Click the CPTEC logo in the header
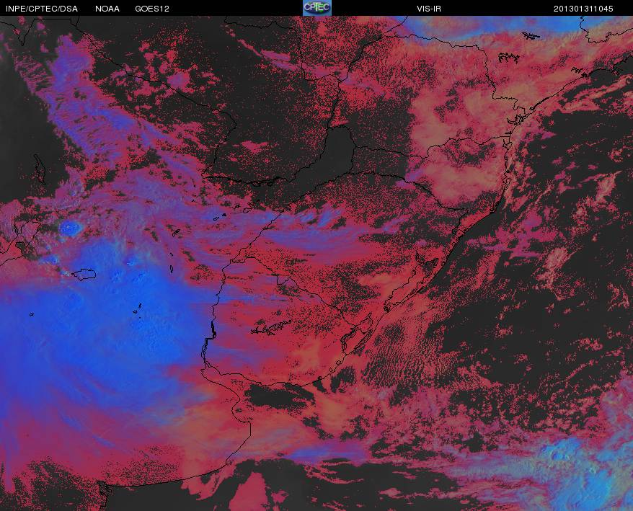Image resolution: width=633 pixels, height=511 pixels. 317,8
